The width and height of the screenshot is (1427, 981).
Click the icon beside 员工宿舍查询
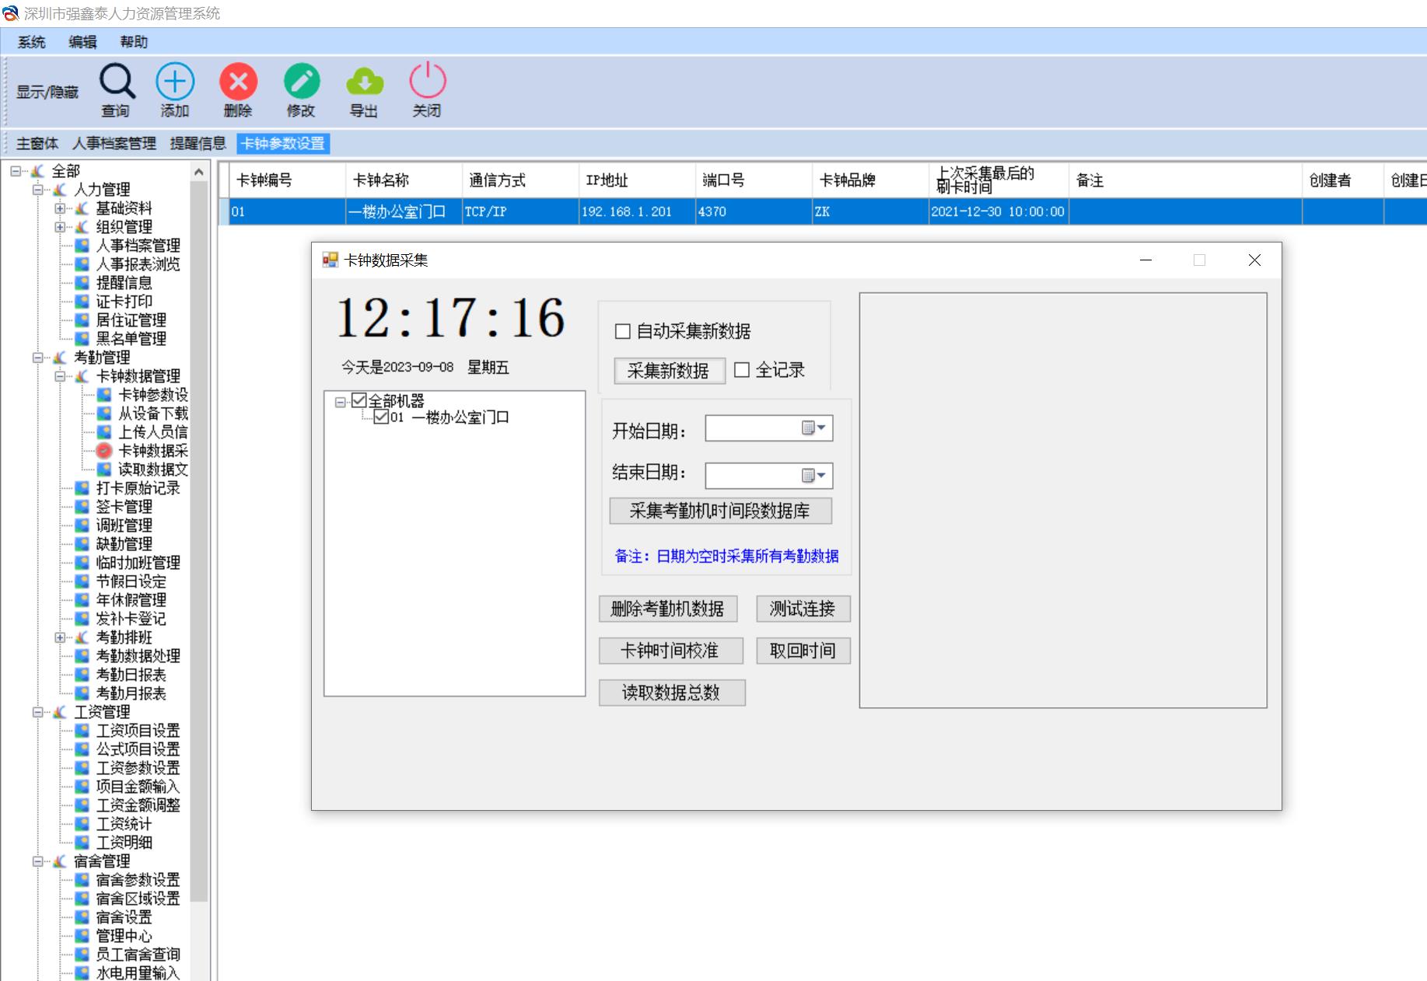coord(82,955)
